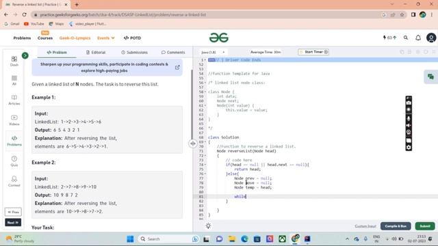Image resolution: width=438 pixels, height=246 pixels.
Task: Open the floating chat bubbles icon
Action: click(x=430, y=77)
